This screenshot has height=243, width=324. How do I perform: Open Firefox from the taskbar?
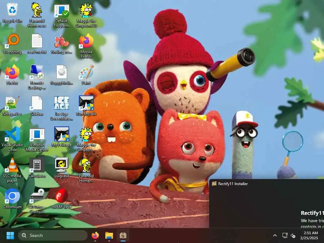[x=95, y=235]
